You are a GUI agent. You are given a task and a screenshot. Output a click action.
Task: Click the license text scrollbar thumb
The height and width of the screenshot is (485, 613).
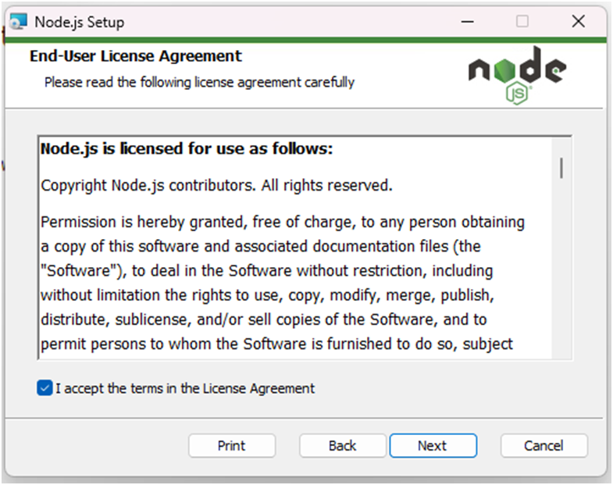[x=561, y=167]
